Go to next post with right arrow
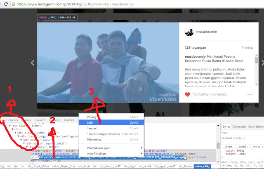This screenshot has height=169, width=264. pos(263,63)
